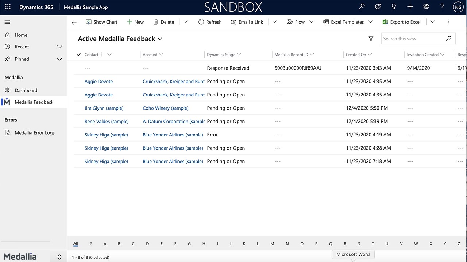Open the settings gear
The height and width of the screenshot is (262, 467).
(426, 7)
